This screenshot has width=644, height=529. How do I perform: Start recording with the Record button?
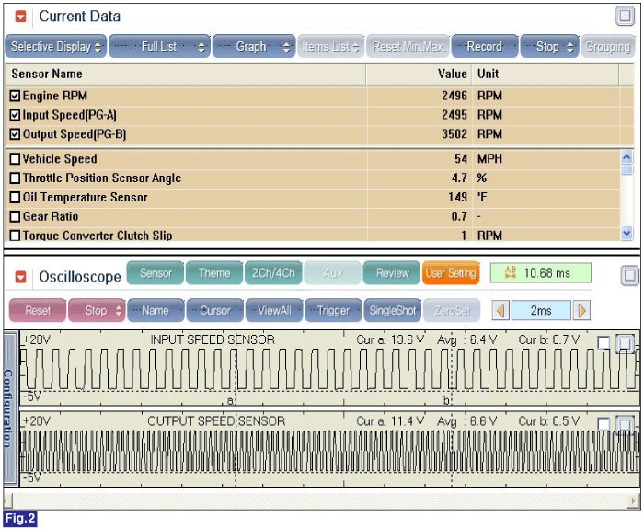pos(485,46)
